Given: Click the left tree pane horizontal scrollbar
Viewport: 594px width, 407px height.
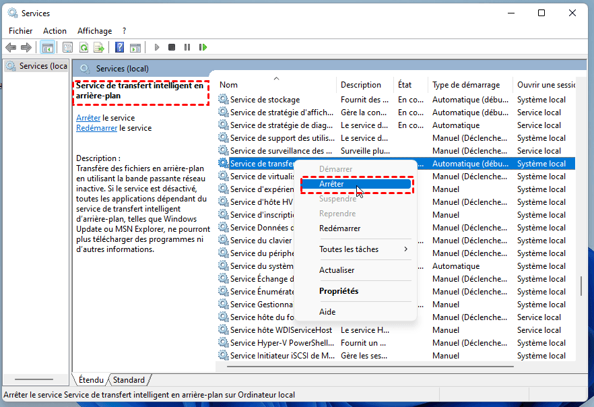Looking at the screenshot, I should click(x=34, y=379).
